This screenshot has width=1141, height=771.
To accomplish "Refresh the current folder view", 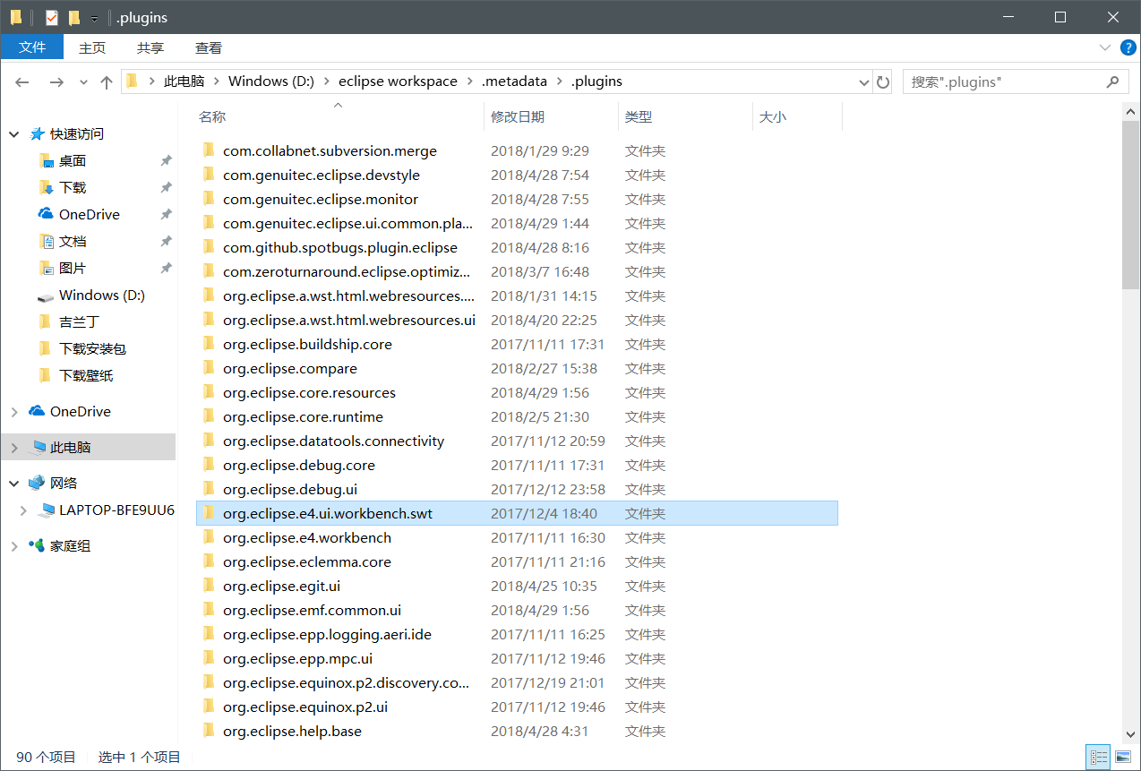I will point(883,81).
